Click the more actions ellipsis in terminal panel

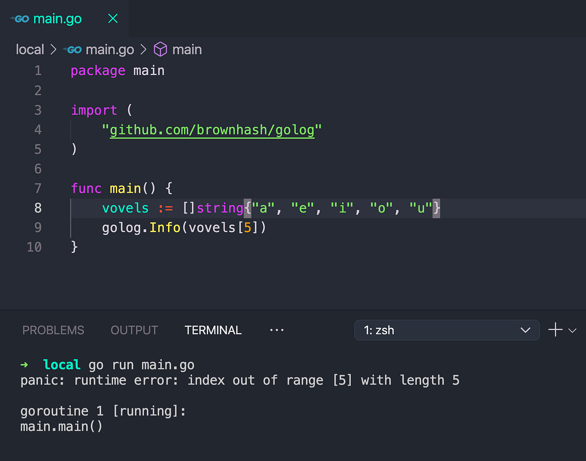tap(277, 330)
